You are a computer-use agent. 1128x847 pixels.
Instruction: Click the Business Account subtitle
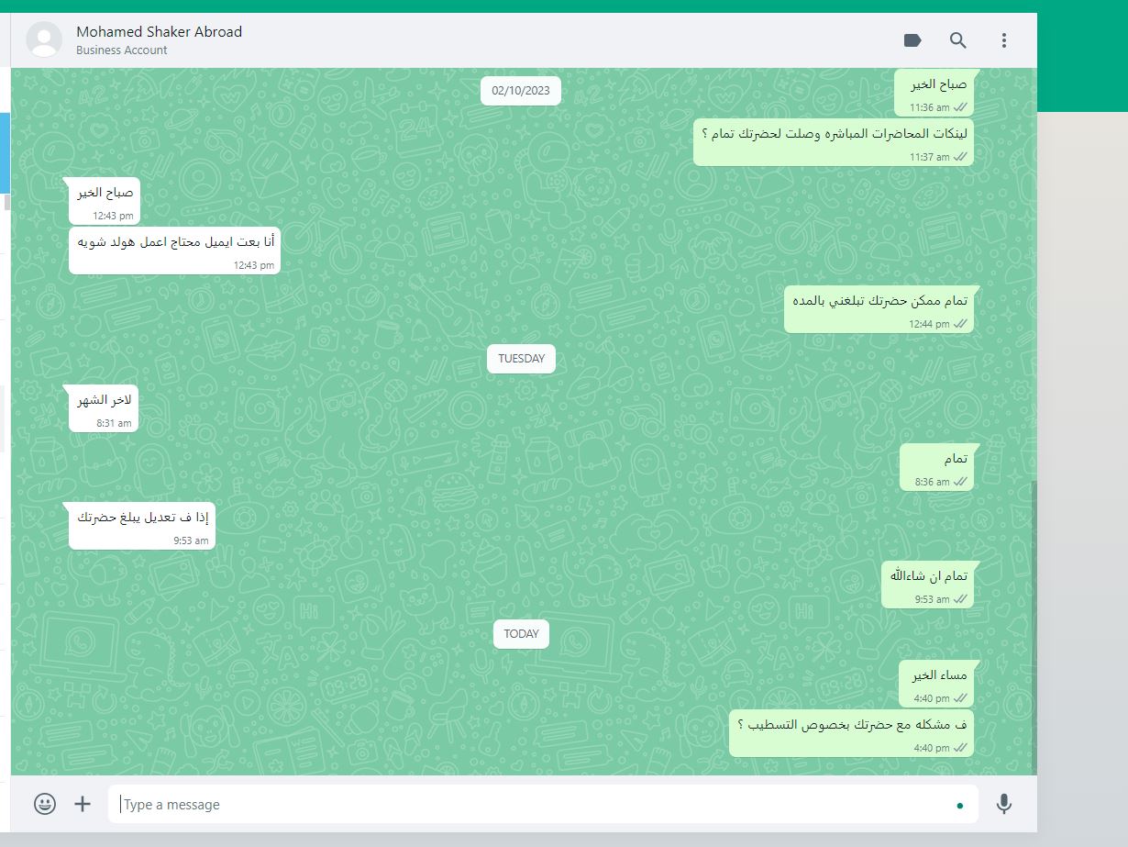pyautogui.click(x=122, y=50)
